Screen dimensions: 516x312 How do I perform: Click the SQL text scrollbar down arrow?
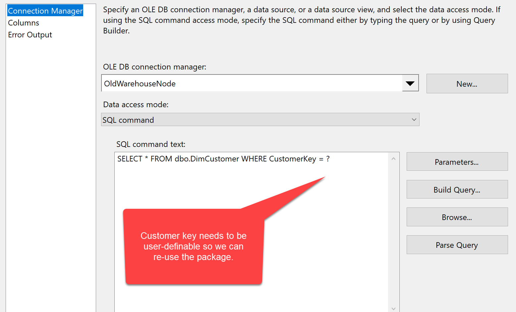pos(393,308)
